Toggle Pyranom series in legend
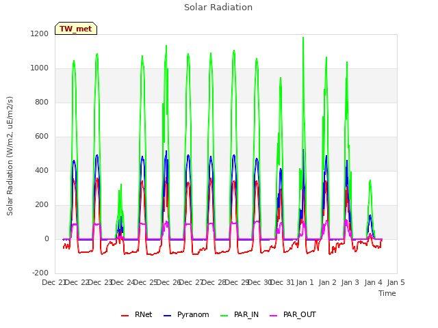438x328 pixels. pos(186,314)
